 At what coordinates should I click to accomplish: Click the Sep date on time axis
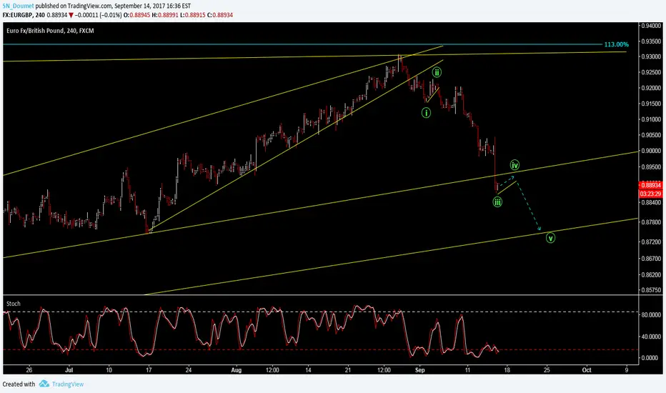[x=419, y=370]
